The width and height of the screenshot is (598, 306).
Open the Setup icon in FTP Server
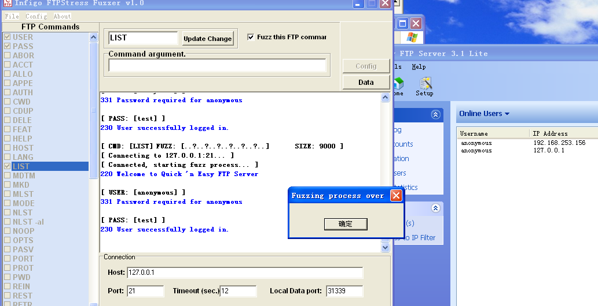coord(424,85)
